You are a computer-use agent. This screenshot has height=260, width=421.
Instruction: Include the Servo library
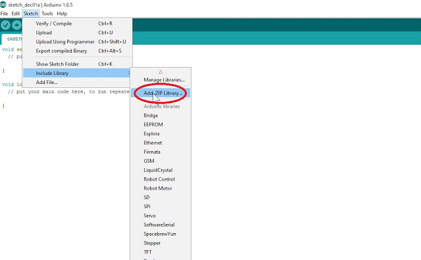[x=161, y=216]
